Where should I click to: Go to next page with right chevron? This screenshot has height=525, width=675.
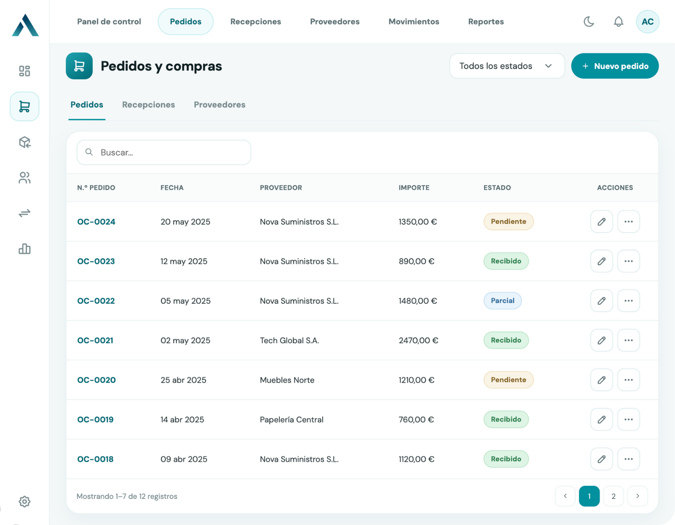click(638, 496)
